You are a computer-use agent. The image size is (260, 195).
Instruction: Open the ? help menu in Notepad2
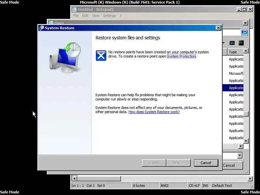[x=121, y=16]
